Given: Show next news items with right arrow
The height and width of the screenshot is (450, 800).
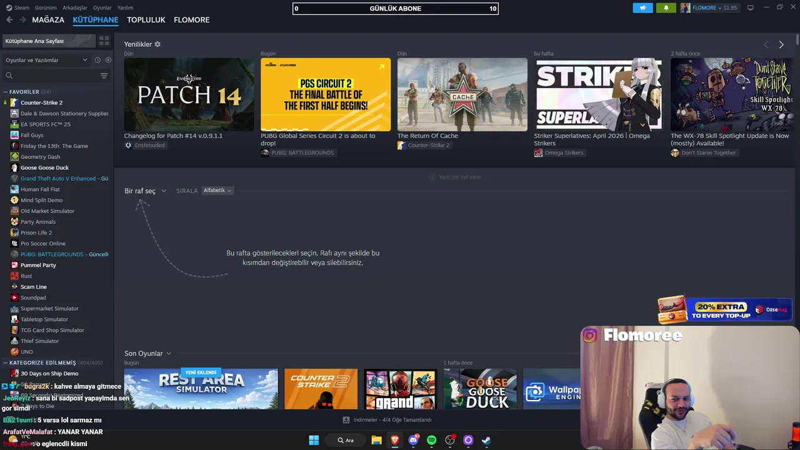Looking at the screenshot, I should pyautogui.click(x=781, y=44).
